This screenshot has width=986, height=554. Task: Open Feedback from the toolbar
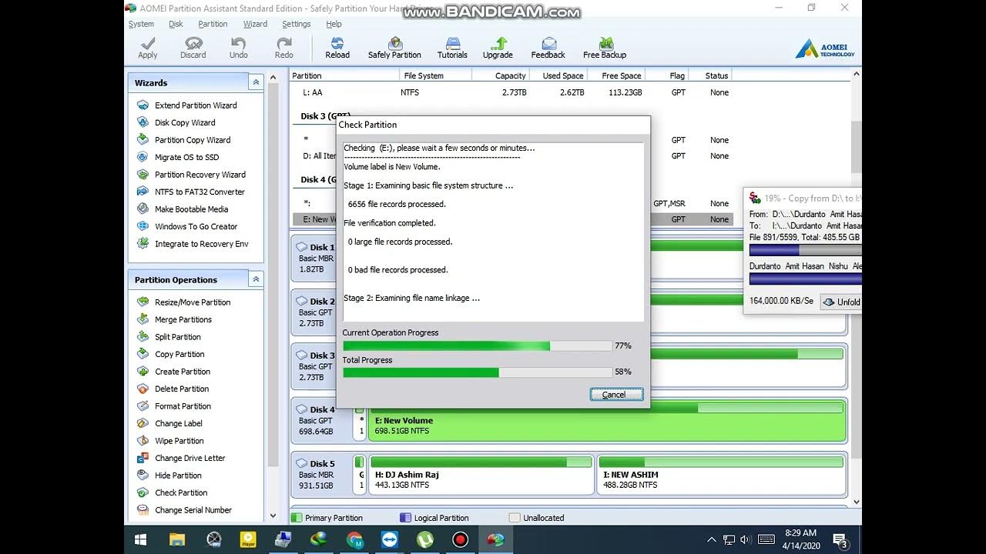tap(548, 48)
